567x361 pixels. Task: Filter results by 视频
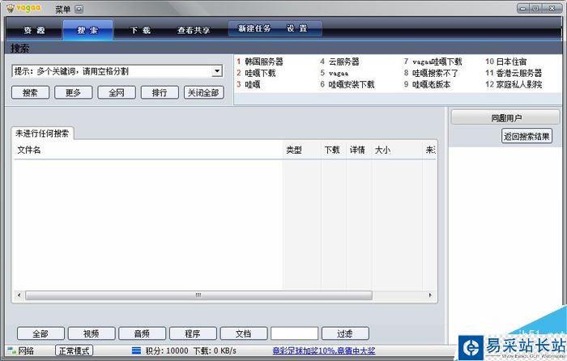(x=92, y=333)
